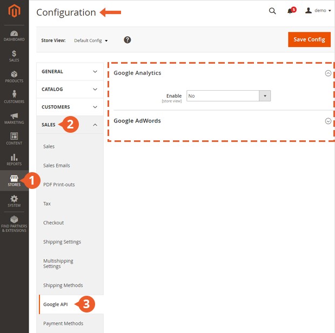Select the Sales submenu item

(x=49, y=146)
